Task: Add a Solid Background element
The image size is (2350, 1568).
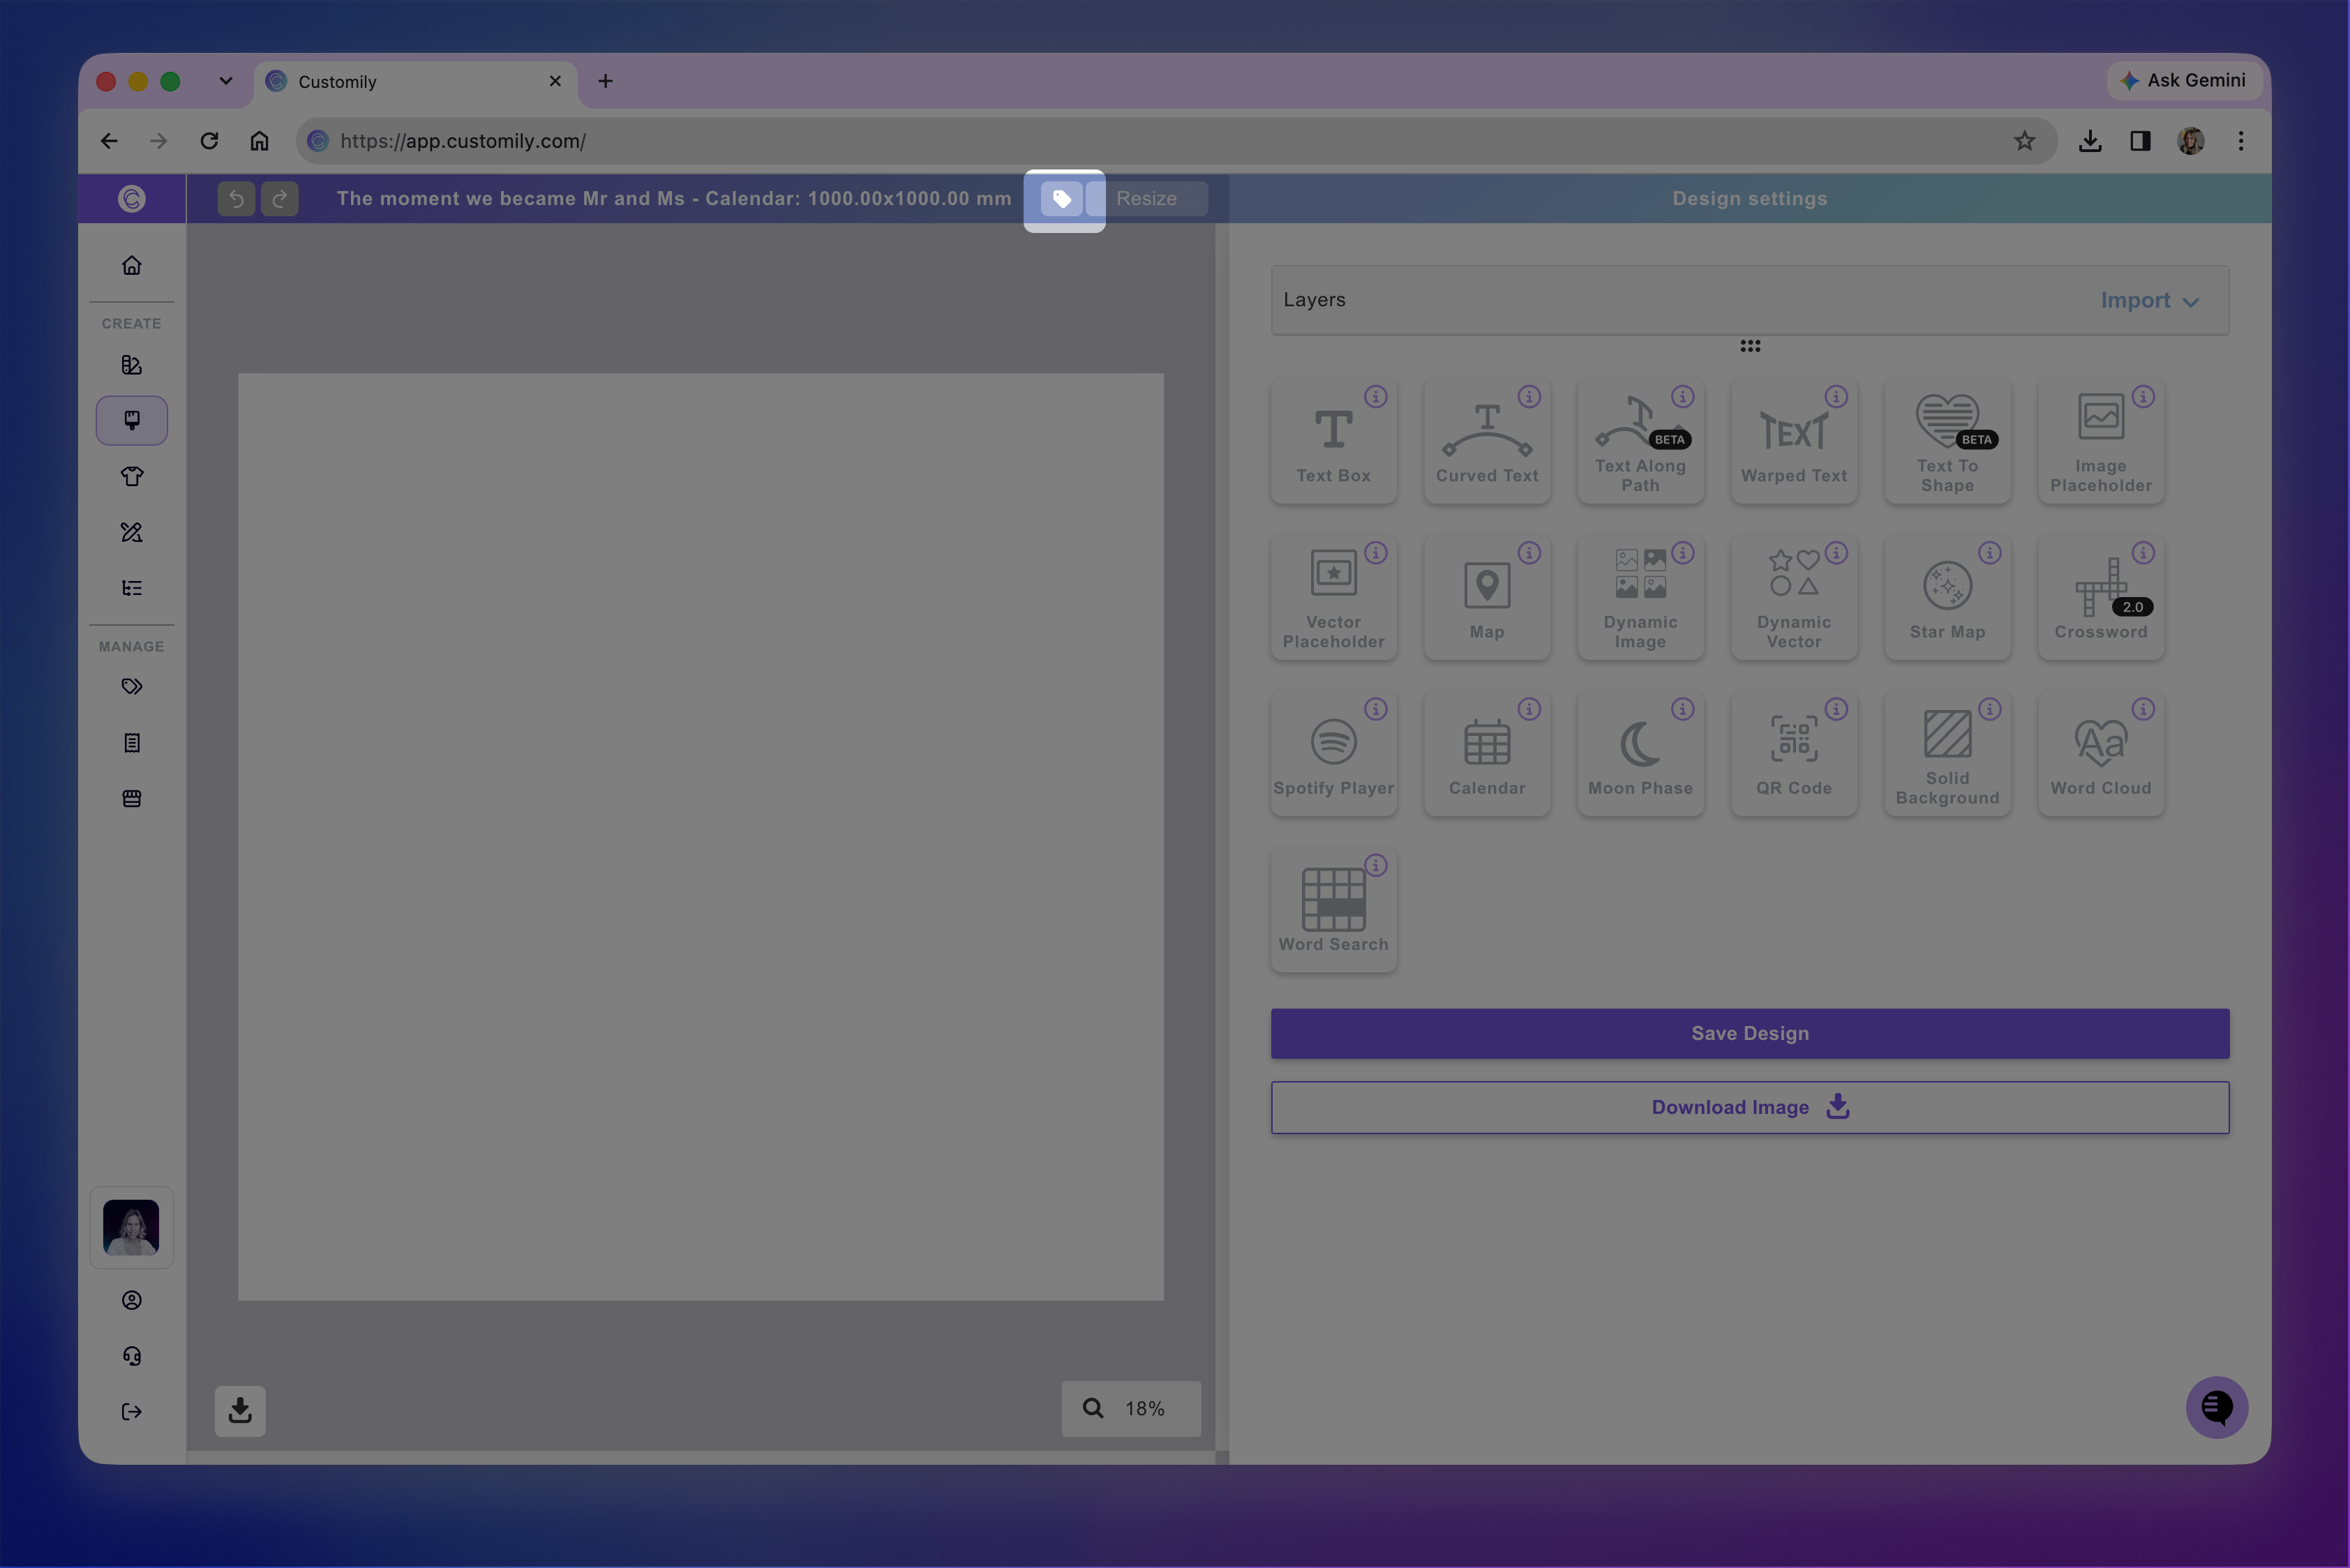Action: click(x=1948, y=753)
